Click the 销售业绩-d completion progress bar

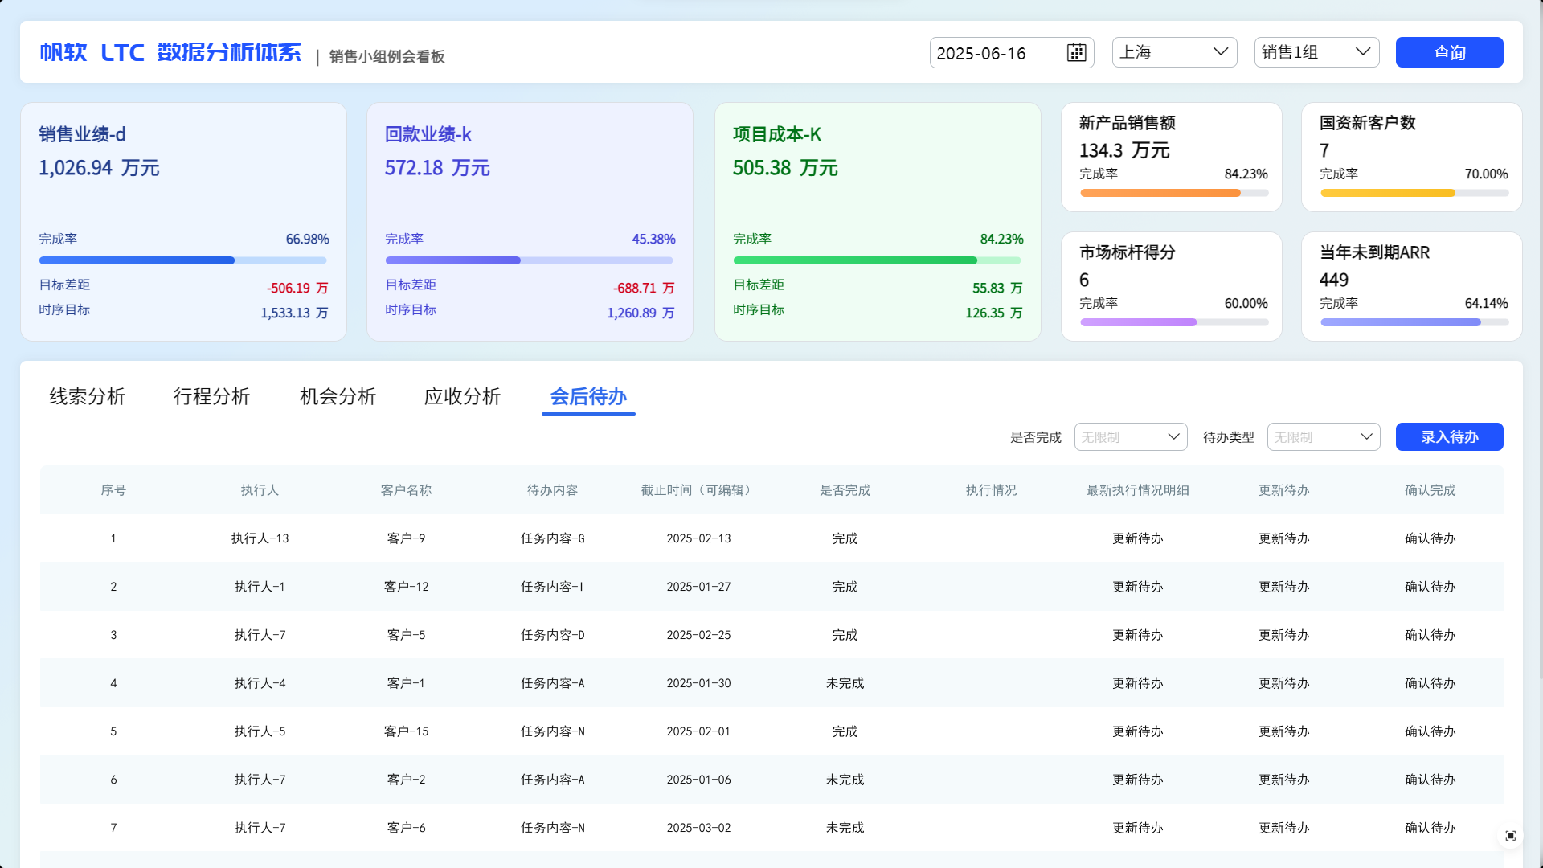183,260
